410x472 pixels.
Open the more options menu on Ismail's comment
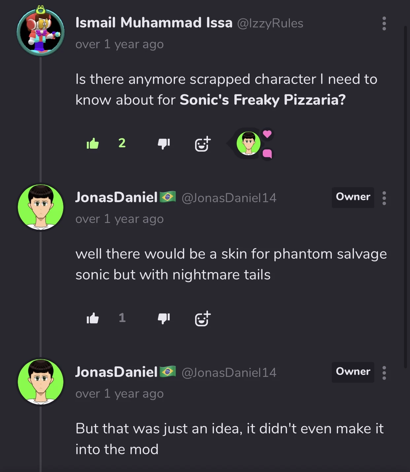pos(384,23)
